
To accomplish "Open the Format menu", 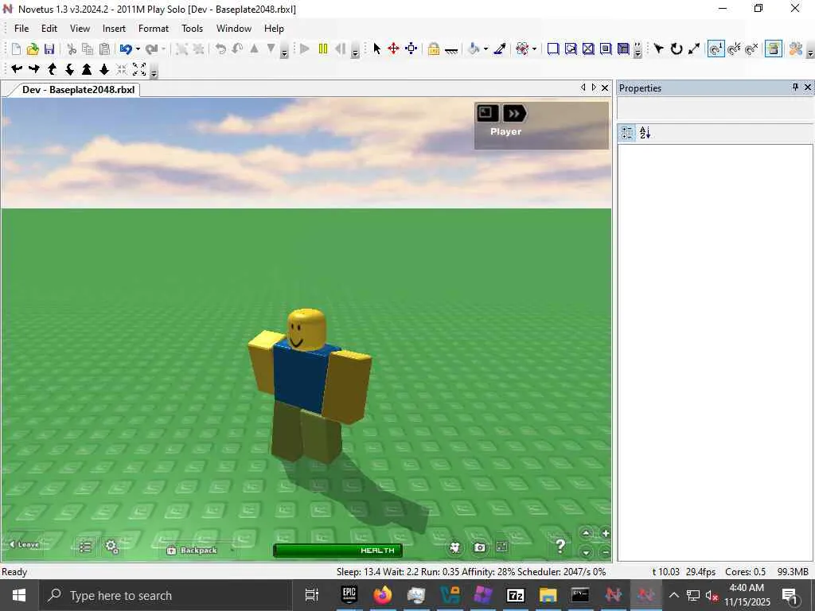I will point(154,29).
